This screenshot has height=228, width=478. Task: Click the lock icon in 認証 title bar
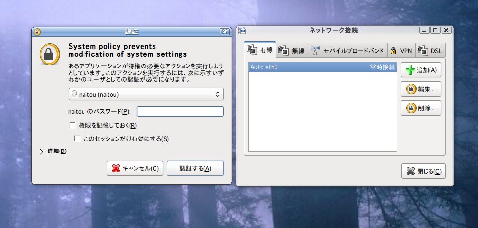coord(37,32)
